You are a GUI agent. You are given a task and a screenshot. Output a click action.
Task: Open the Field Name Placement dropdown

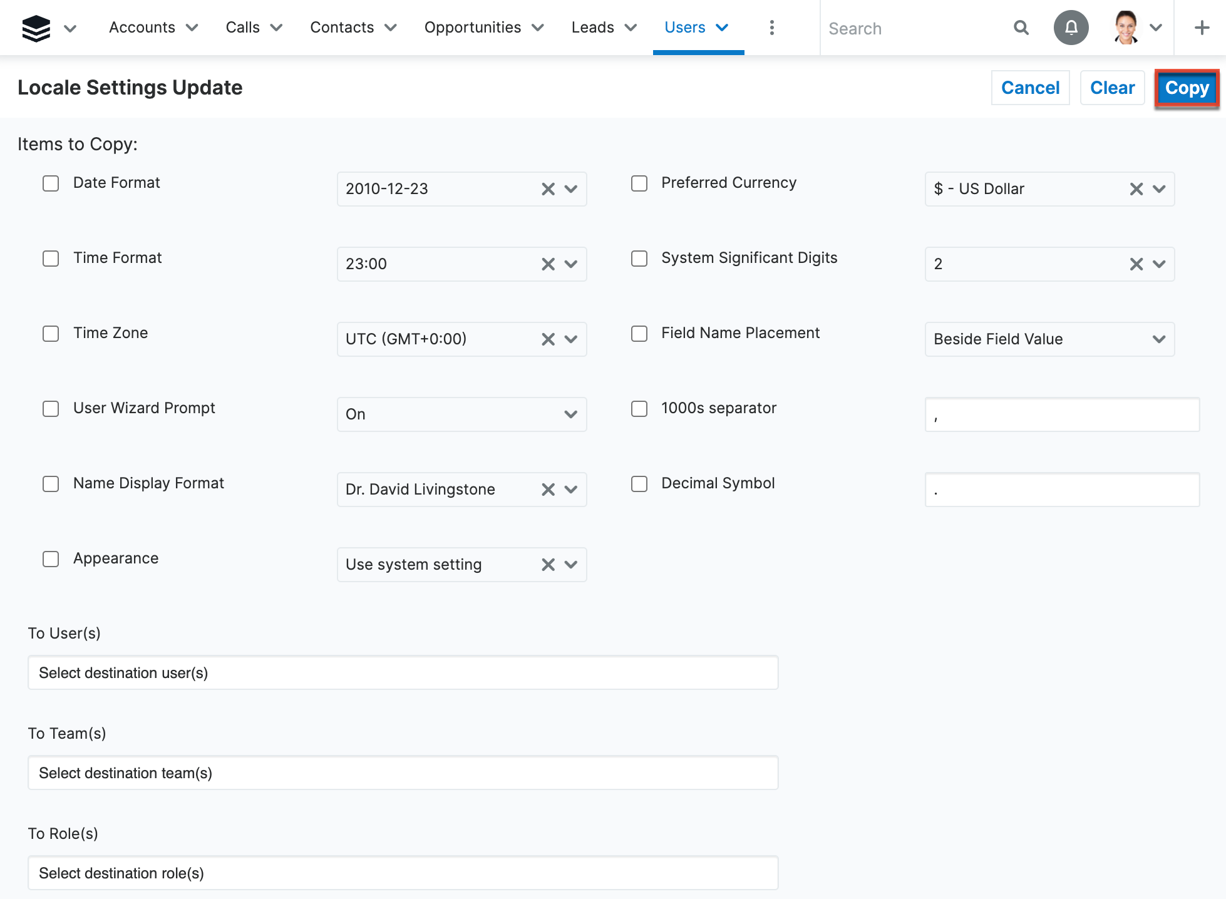coord(1158,339)
